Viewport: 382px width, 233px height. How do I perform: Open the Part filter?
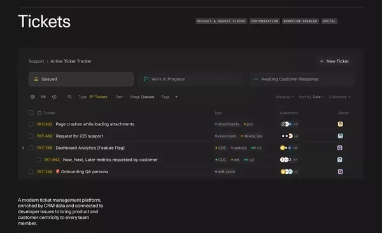click(119, 97)
